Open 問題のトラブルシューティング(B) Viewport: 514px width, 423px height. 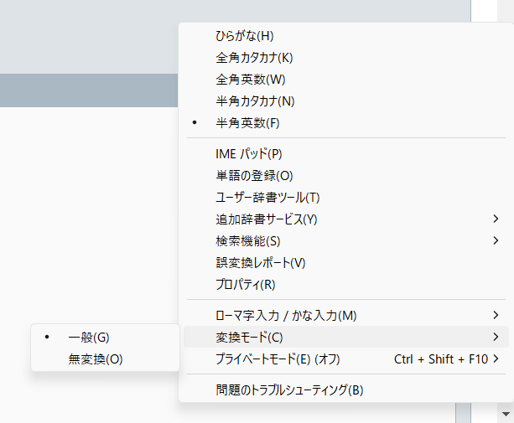(289, 390)
